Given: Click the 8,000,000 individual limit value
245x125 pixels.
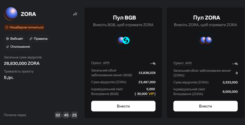Looking at the screenshot, I should pos(230,91).
